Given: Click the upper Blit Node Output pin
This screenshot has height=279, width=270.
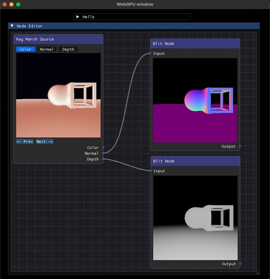Looking at the screenshot, I should [240, 146].
